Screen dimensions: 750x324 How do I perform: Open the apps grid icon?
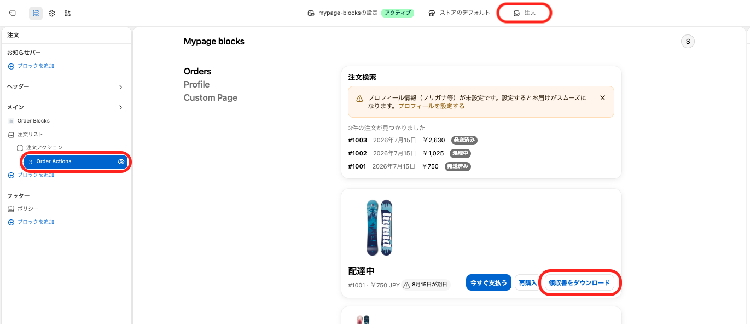pyautogui.click(x=67, y=13)
